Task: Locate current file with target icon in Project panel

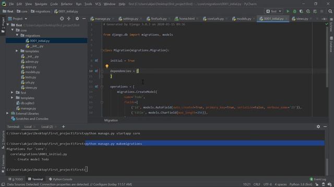Action: [x=62, y=19]
